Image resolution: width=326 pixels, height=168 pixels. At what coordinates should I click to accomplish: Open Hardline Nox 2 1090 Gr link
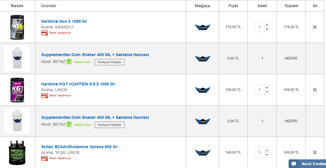coord(64,21)
